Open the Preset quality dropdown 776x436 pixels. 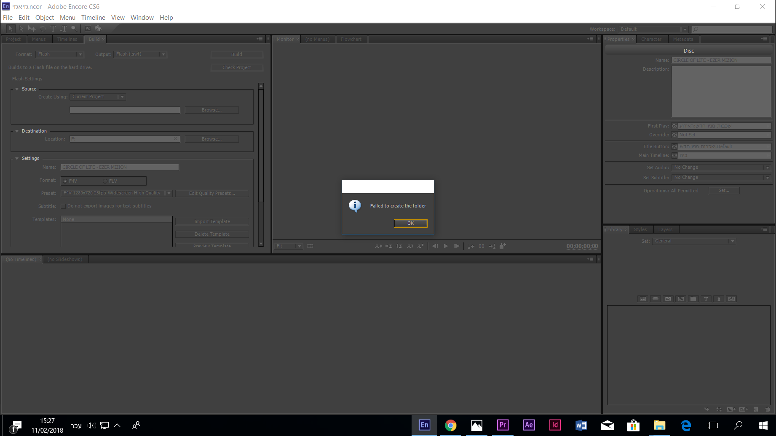[117, 193]
